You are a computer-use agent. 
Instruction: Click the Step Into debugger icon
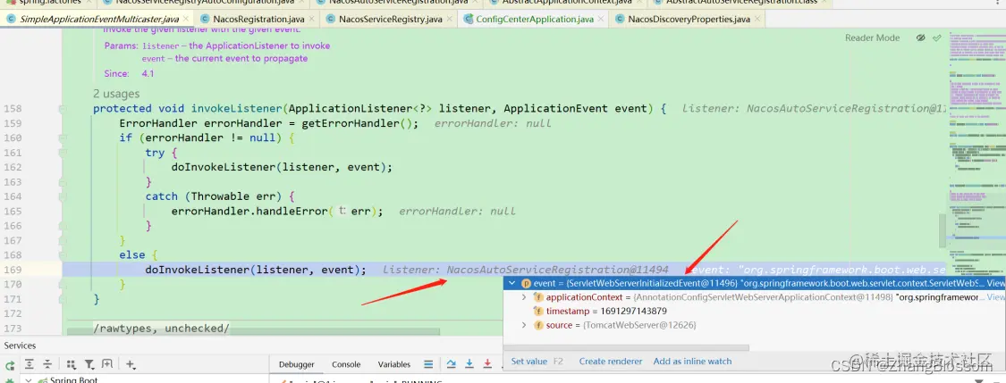coord(469,363)
